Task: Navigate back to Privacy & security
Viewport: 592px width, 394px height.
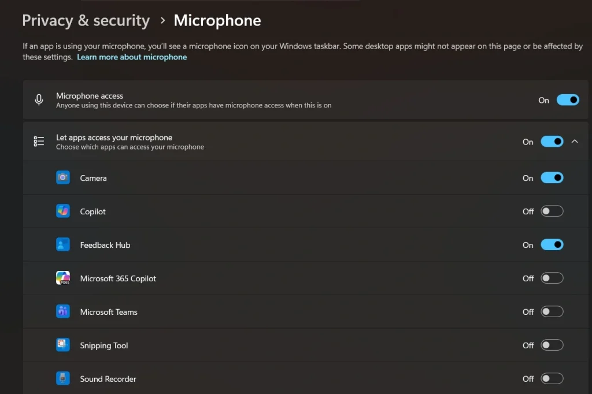Action: [86, 20]
